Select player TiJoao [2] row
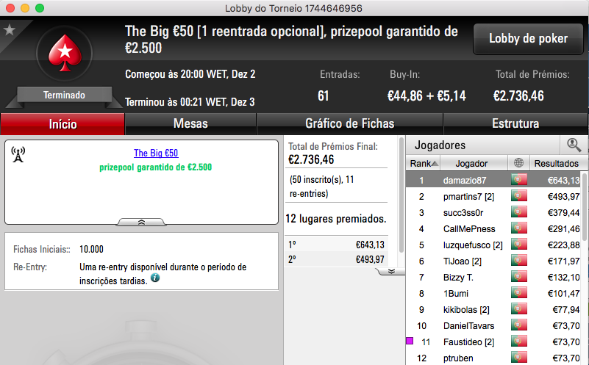The height and width of the screenshot is (365, 589). point(493,261)
